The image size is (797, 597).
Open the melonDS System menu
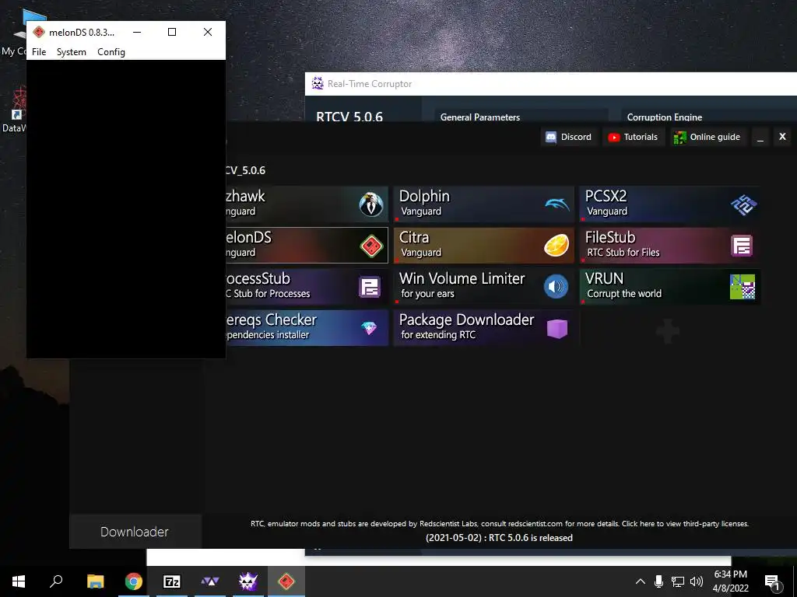(71, 52)
